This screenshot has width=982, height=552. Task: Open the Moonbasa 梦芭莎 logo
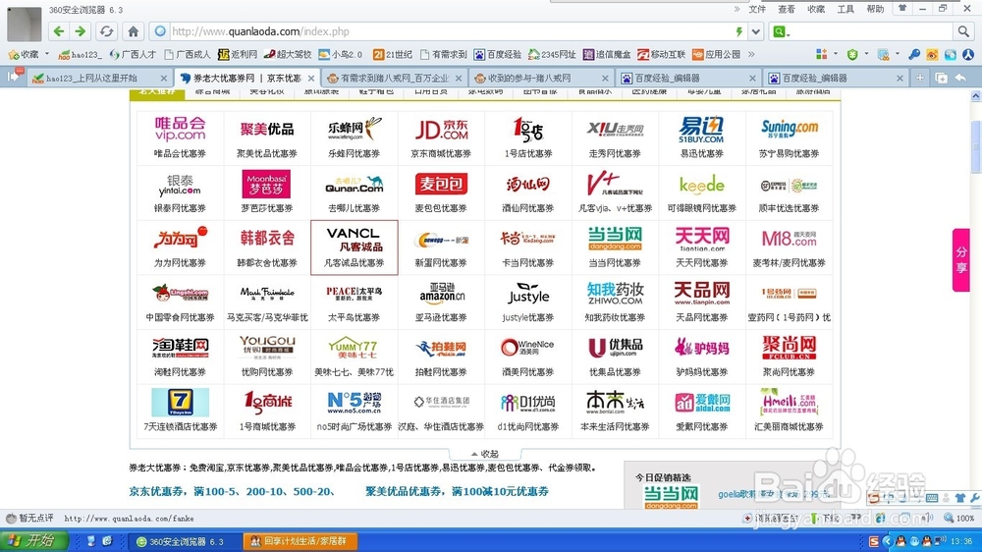(266, 185)
